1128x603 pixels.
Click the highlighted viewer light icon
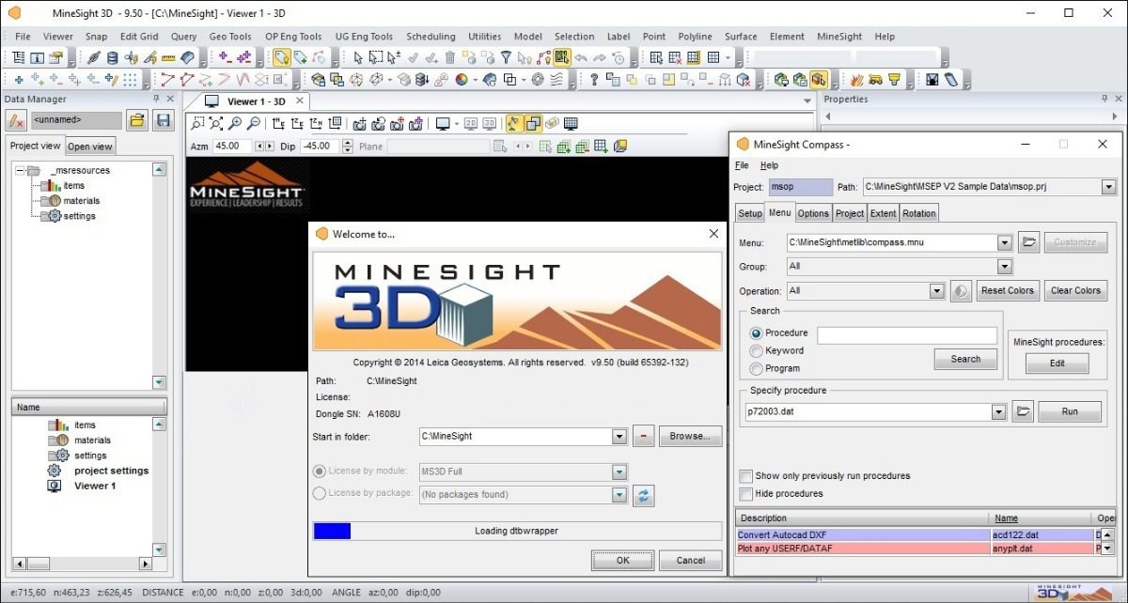pyautogui.click(x=514, y=123)
